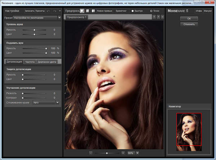Click the Резкость slider track
The height and width of the screenshot is (160, 216).
tap(34, 93)
